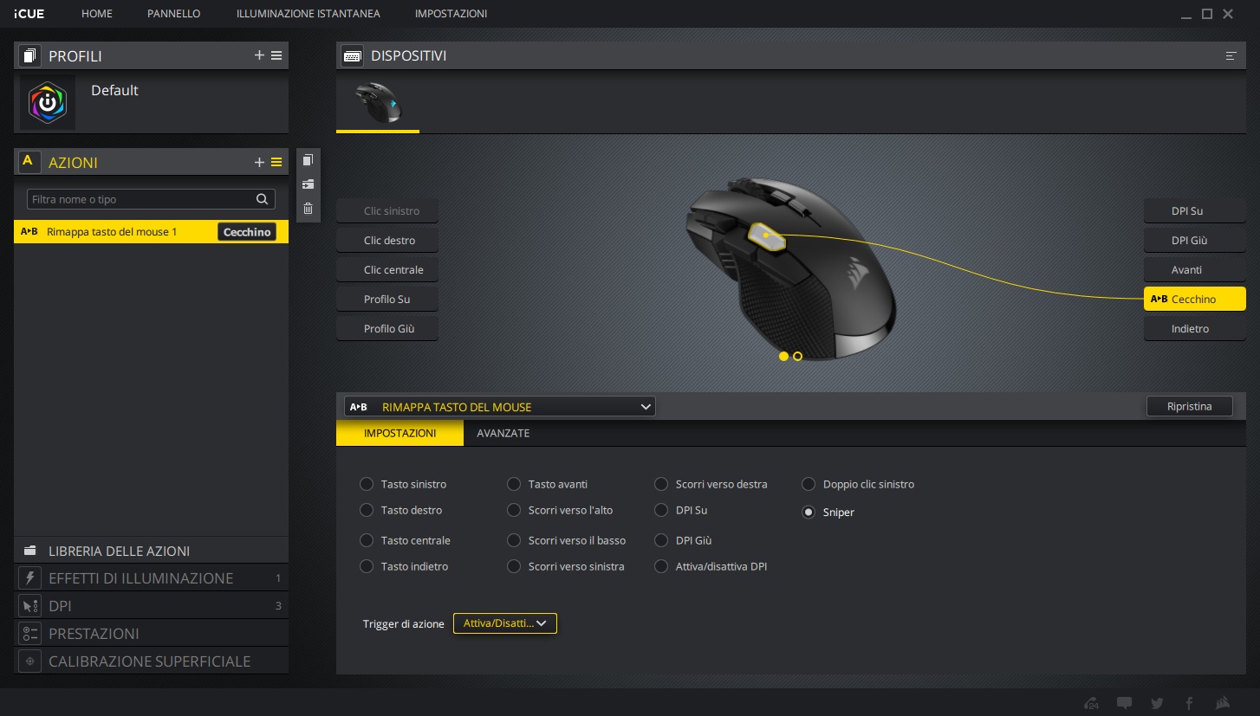Switch to second mouse view dot
Screen dimensions: 1260x716
(x=797, y=356)
